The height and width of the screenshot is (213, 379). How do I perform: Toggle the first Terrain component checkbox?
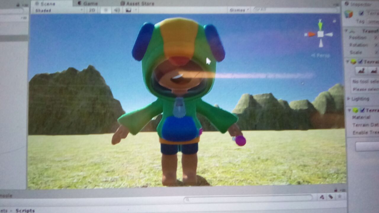360,62
